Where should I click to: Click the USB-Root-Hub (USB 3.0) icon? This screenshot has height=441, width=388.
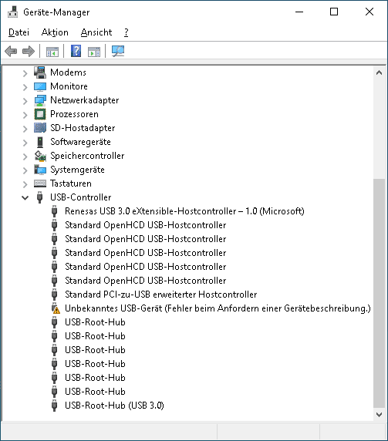[55, 406]
